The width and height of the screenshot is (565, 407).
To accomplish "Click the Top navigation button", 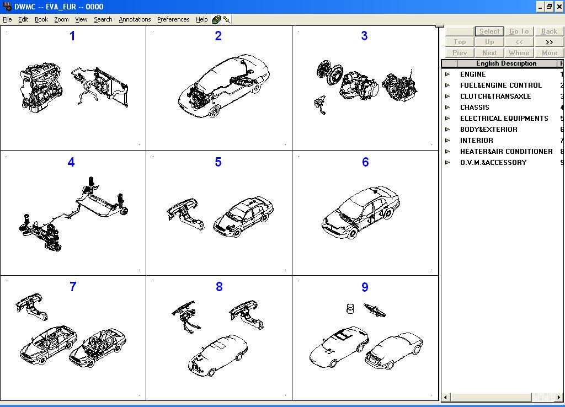I will 460,42.
